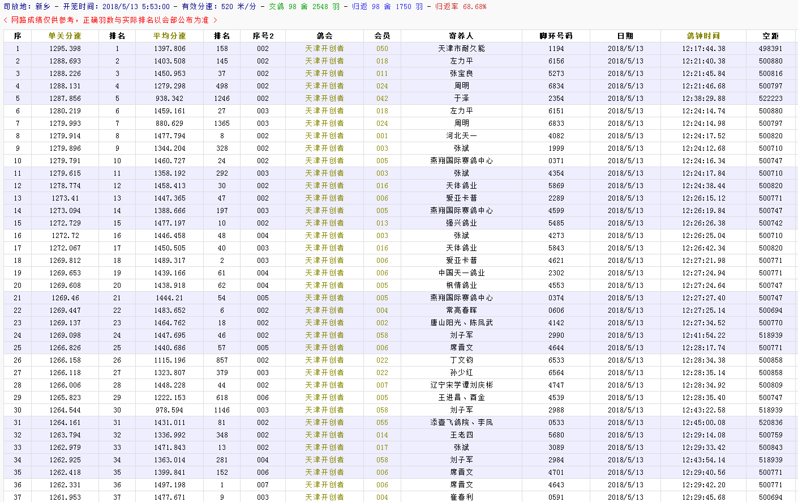Screen dimensions: 798x502
Task: Open member 007 link in 辽宁宋学谭刘庆彬 row
Action: (x=382, y=385)
